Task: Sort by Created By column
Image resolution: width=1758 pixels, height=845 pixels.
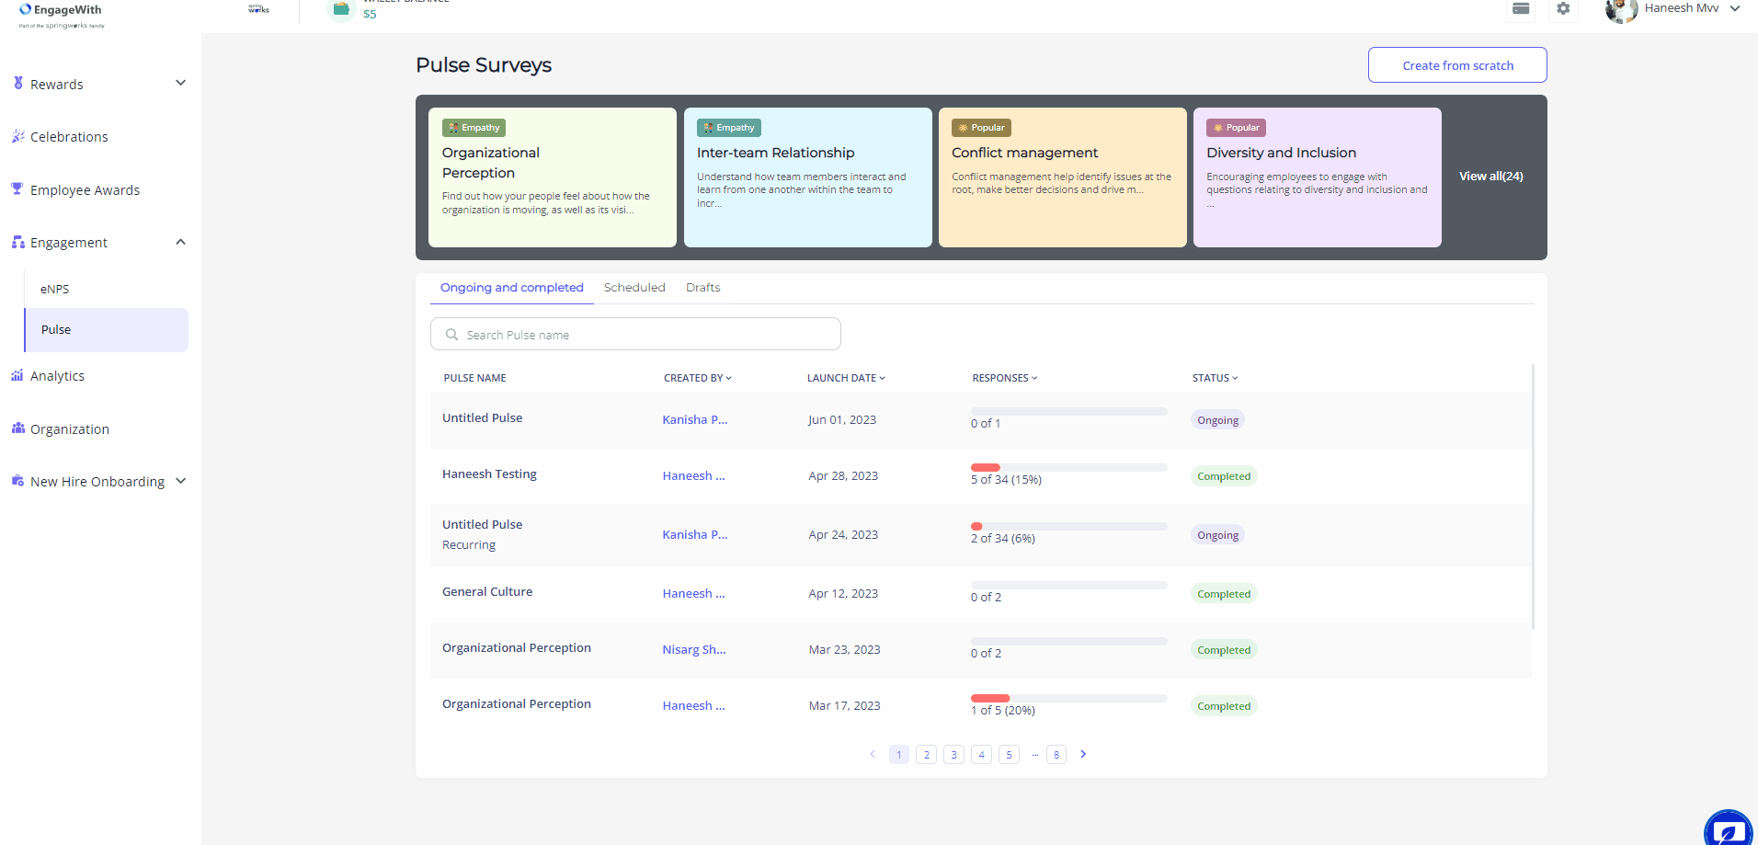Action: [x=698, y=378]
